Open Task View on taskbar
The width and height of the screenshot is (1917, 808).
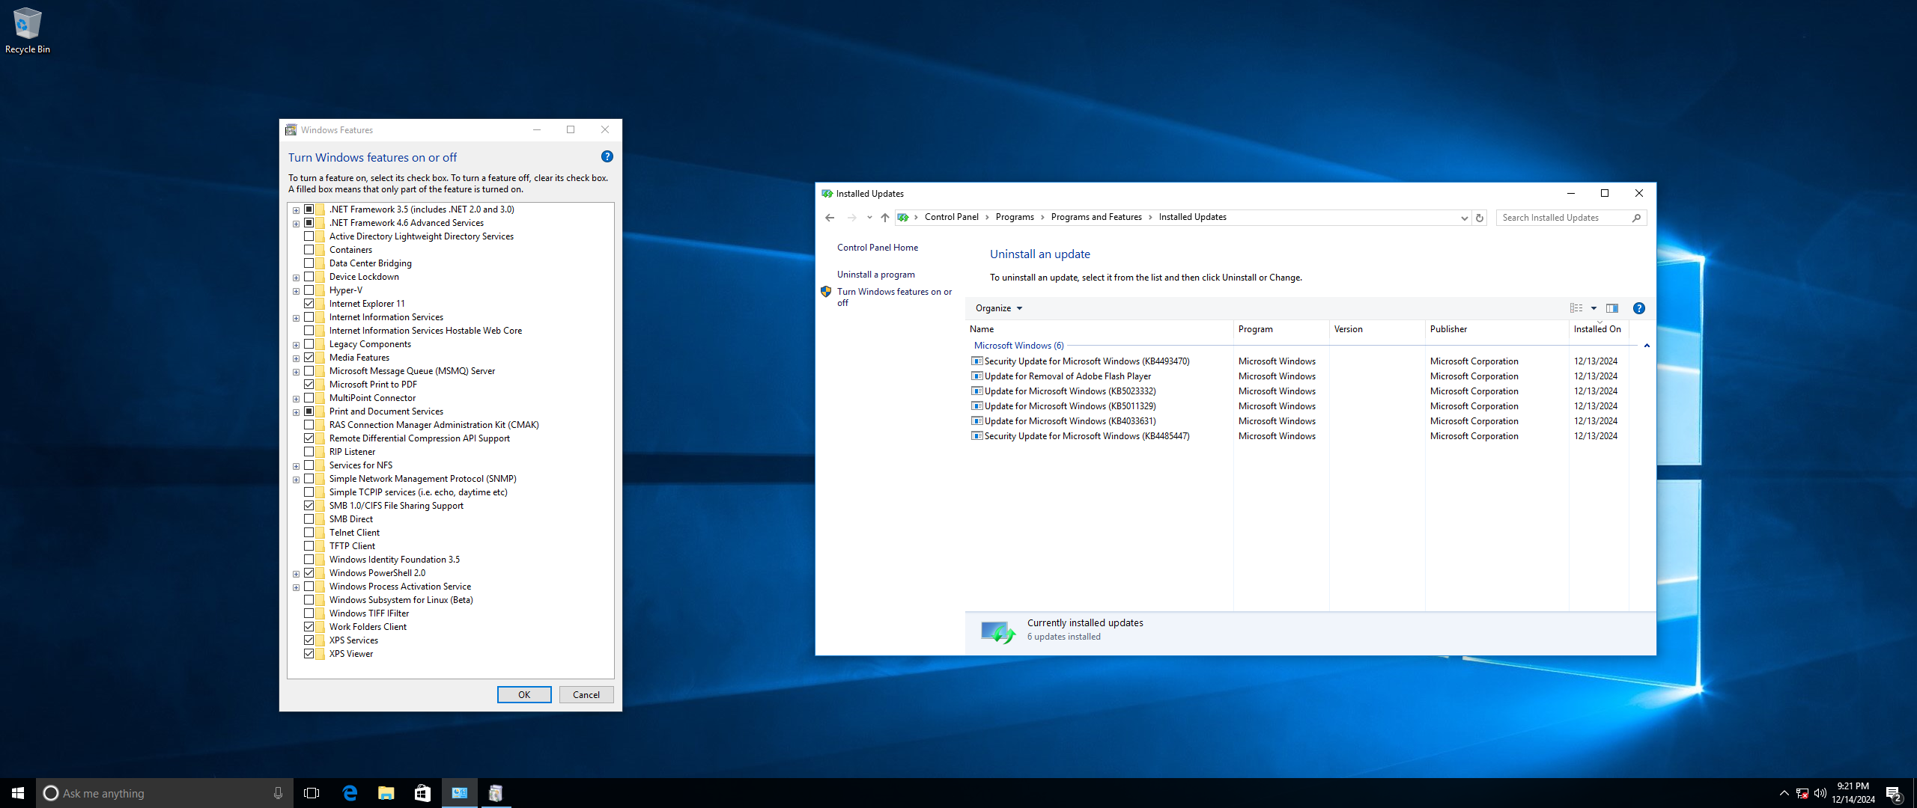(312, 793)
